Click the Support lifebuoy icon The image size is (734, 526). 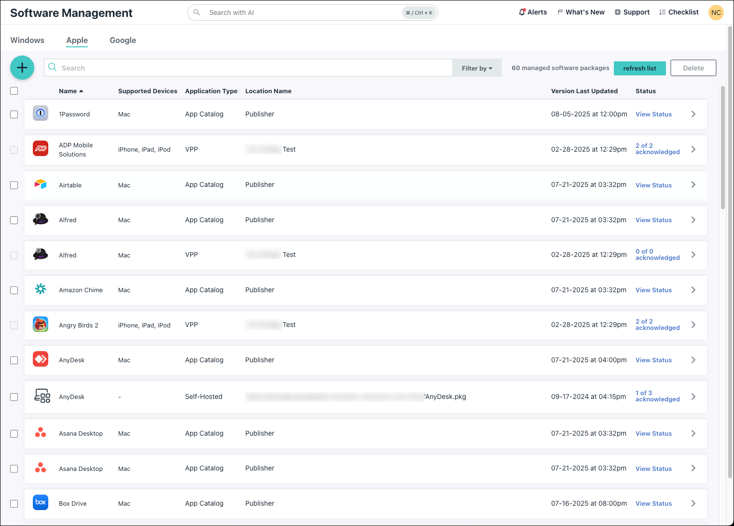pos(618,12)
